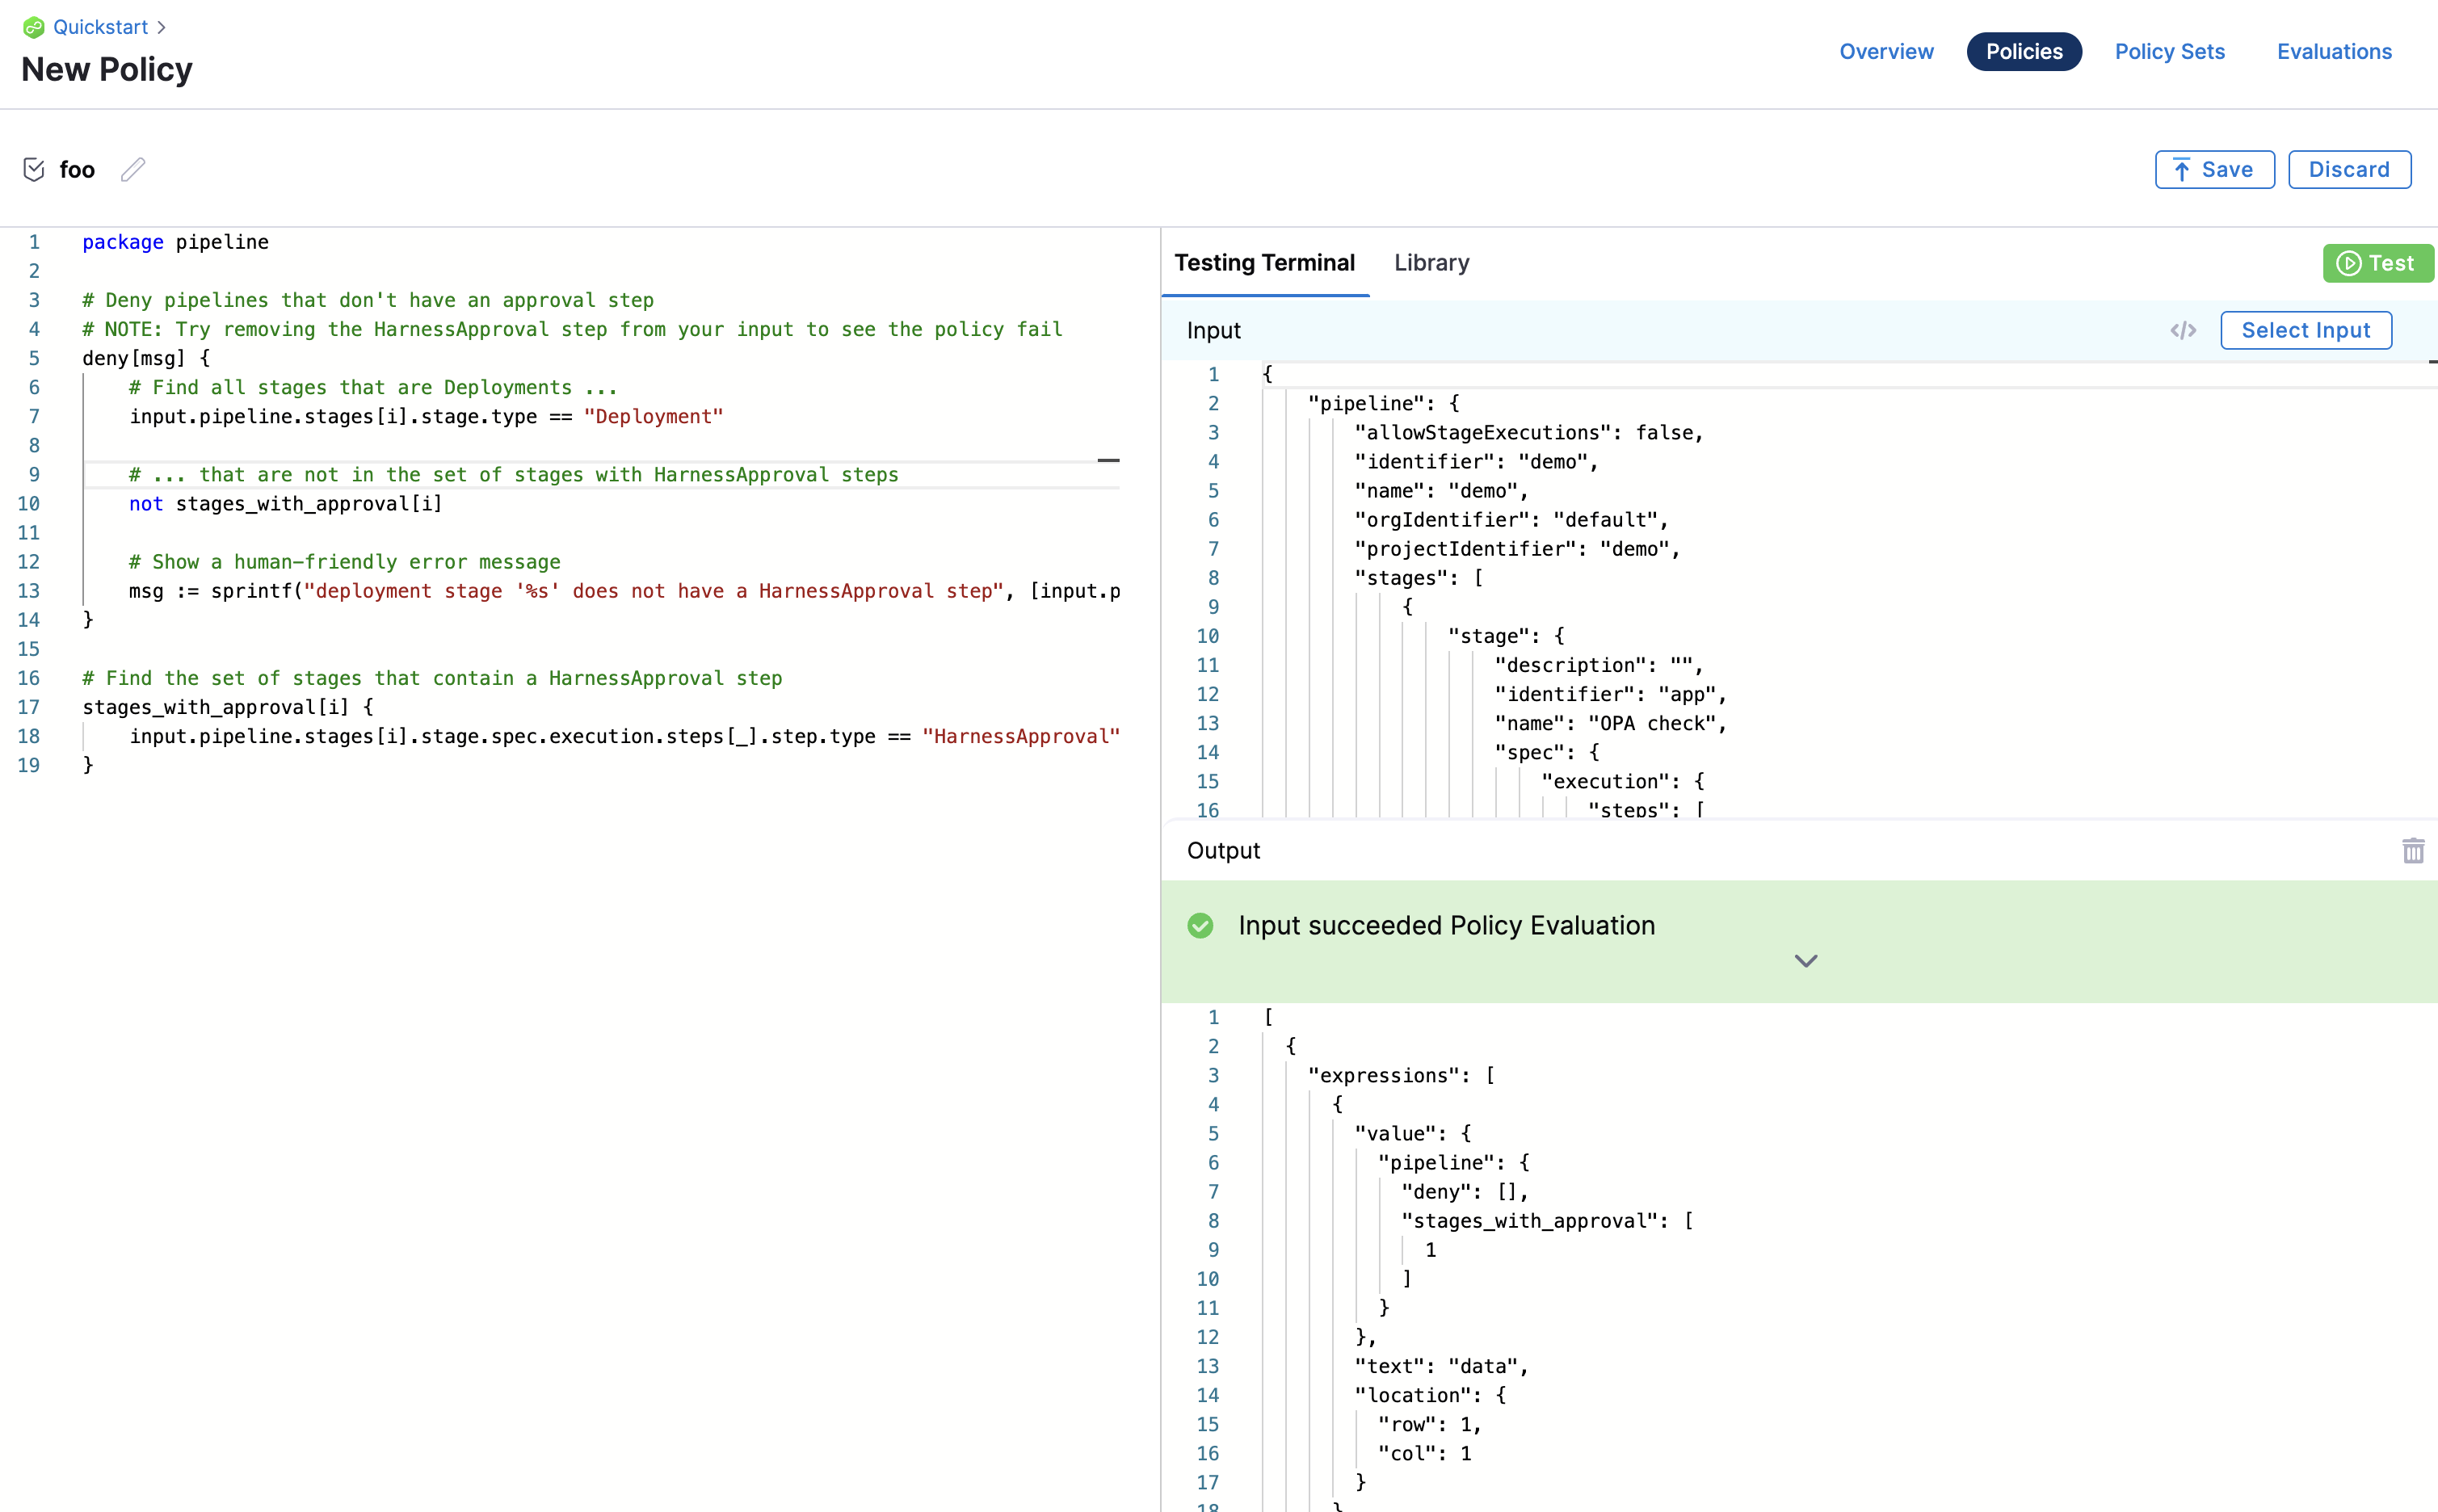
Task: Navigate to the Overview page
Action: (1886, 51)
